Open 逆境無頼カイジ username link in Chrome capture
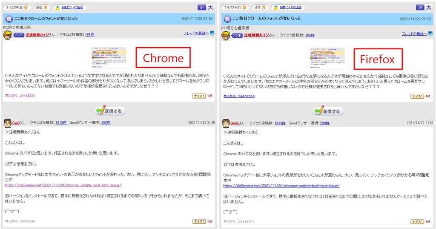This screenshot has height=229, width=436. click(37, 35)
